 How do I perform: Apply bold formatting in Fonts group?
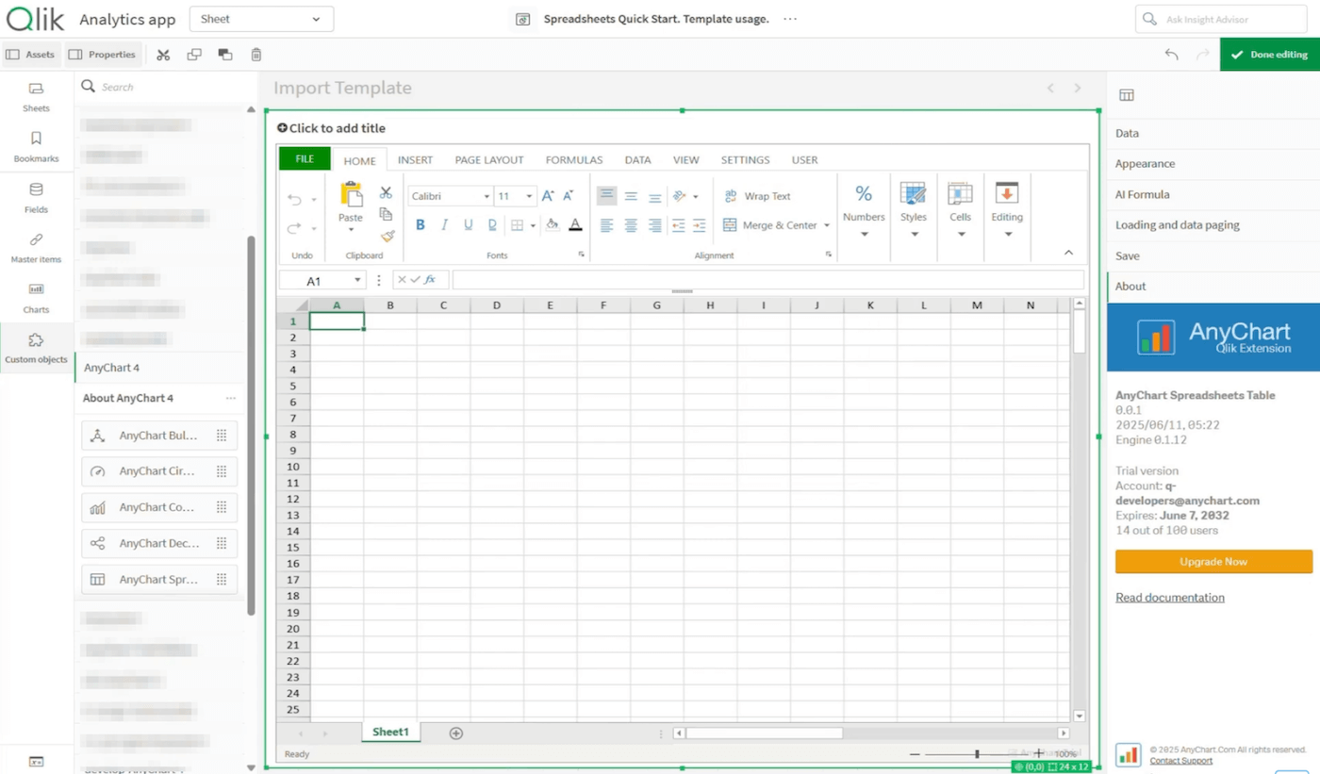(421, 225)
